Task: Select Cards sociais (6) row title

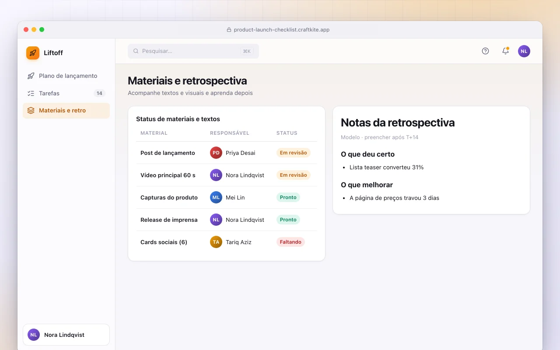Action: (164, 242)
